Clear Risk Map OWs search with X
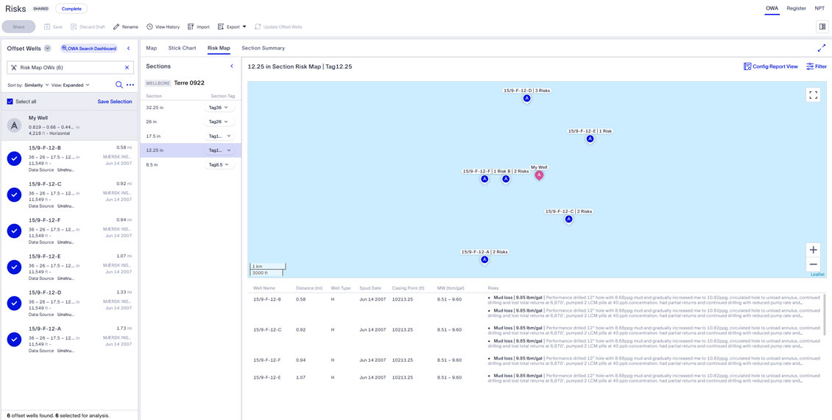Image resolution: width=832 pixels, height=420 pixels. click(127, 68)
